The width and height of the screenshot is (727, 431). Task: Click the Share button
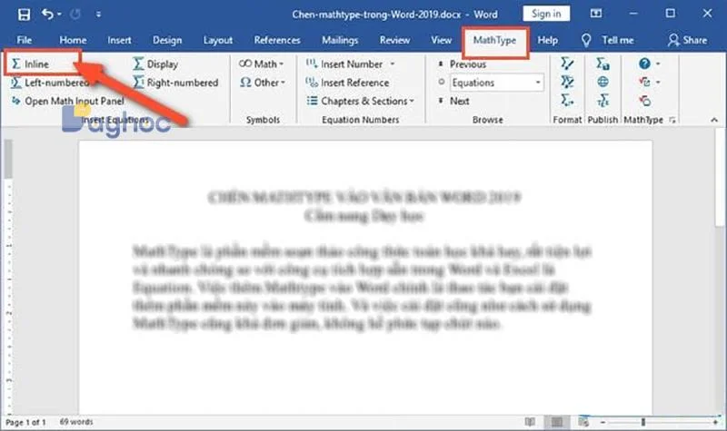[688, 40]
